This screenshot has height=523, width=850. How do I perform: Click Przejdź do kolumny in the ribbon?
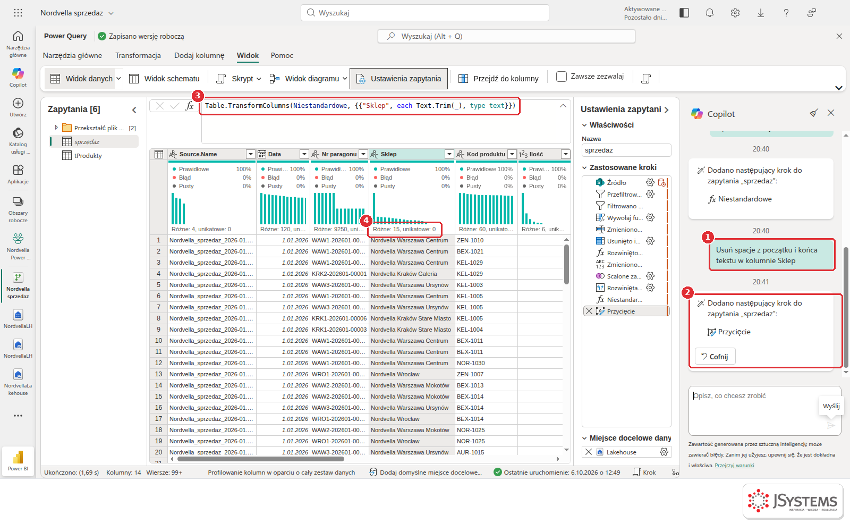click(x=498, y=79)
